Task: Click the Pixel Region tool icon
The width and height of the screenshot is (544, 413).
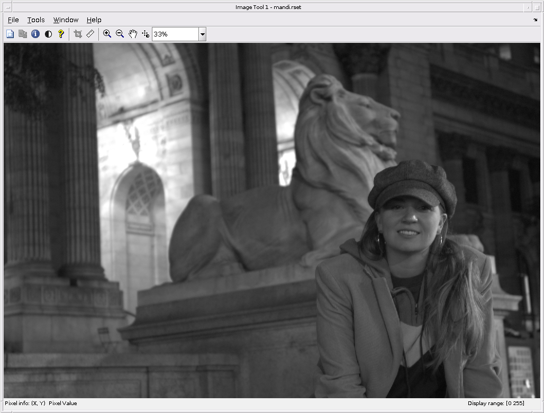Action: pos(23,34)
